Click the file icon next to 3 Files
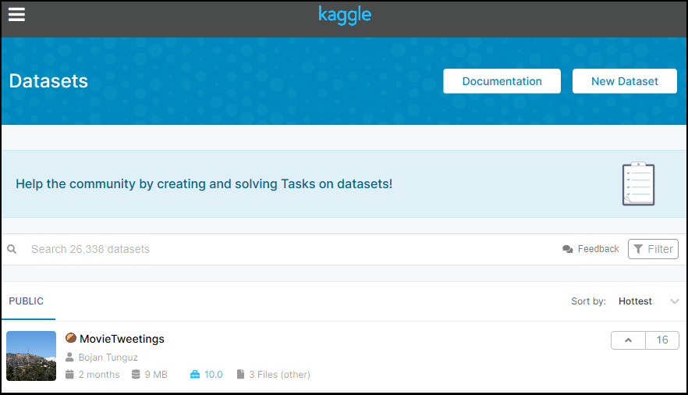 240,375
